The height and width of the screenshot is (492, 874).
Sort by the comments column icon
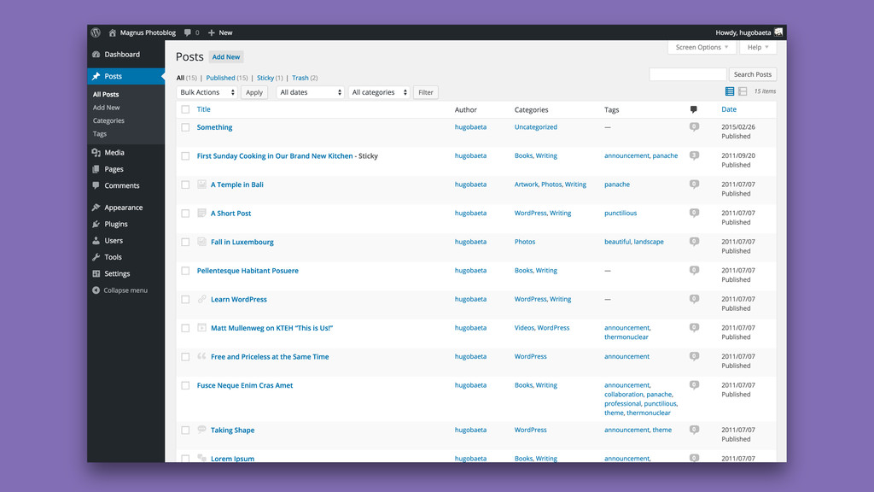point(693,109)
